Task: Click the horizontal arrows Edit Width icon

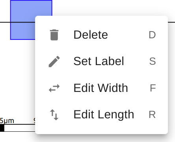Action: tap(54, 88)
